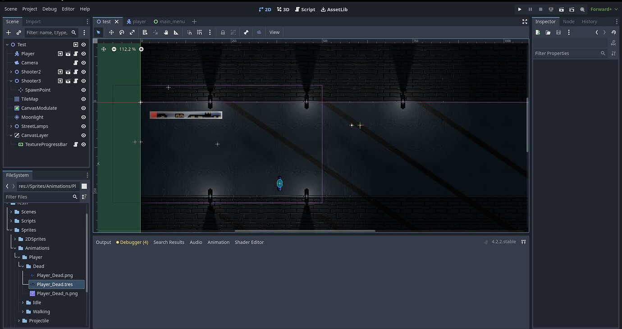Open the Debug menu
The image size is (622, 329).
(50, 9)
